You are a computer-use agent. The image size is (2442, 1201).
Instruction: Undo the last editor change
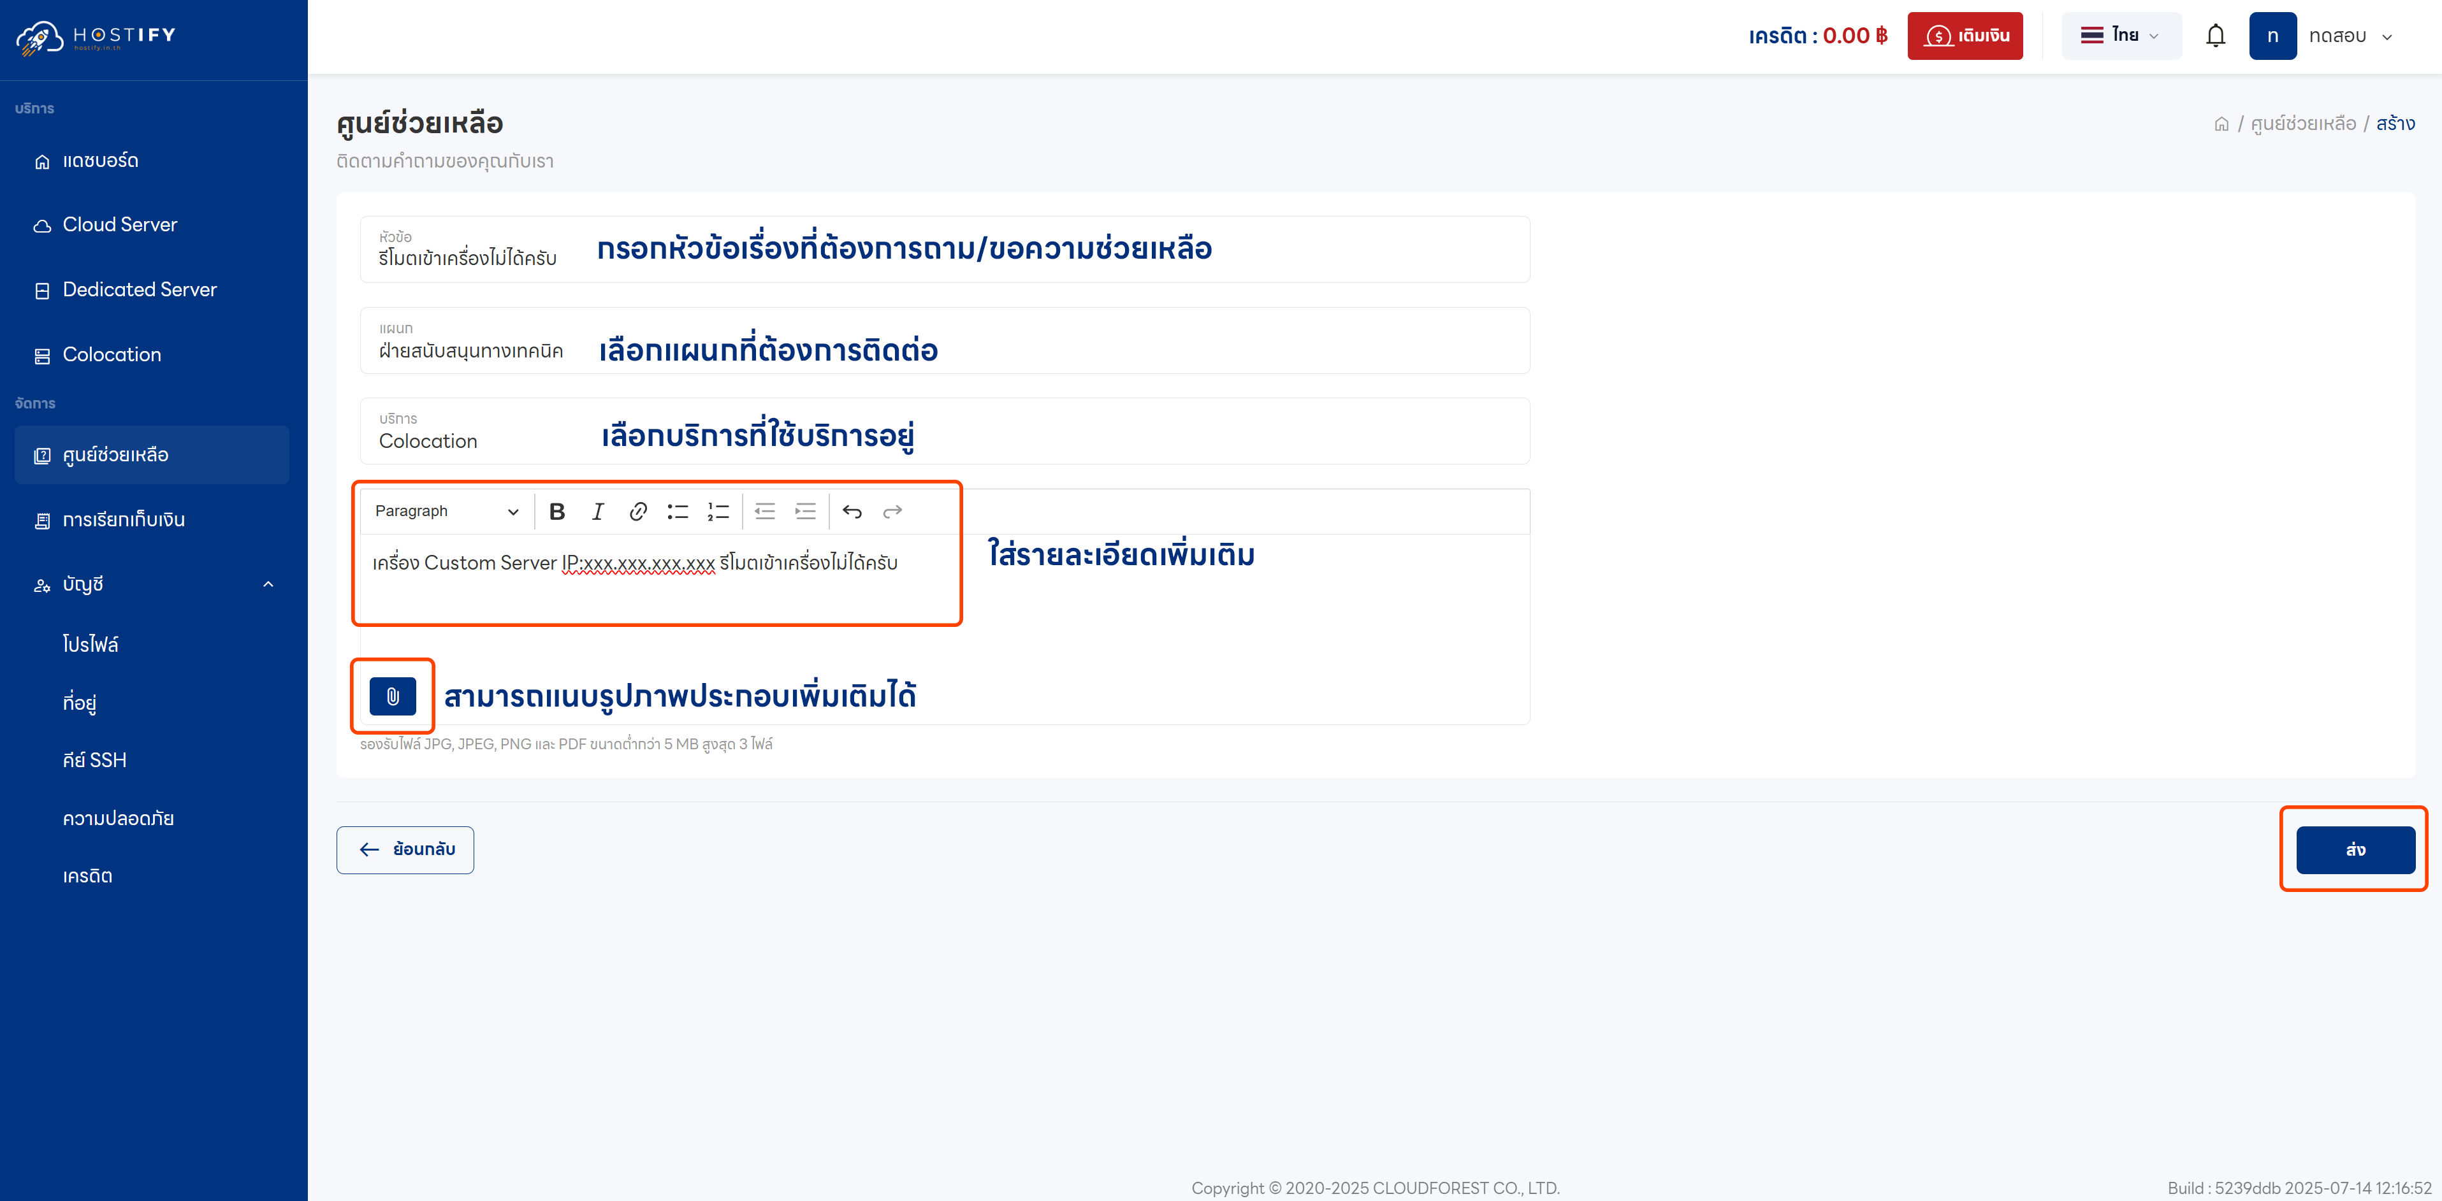tap(851, 511)
